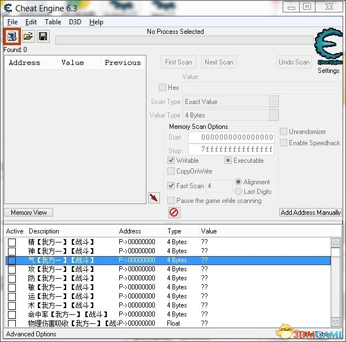Activate checkbox for 精【我方一】【战斗】 entry

click(x=12, y=242)
